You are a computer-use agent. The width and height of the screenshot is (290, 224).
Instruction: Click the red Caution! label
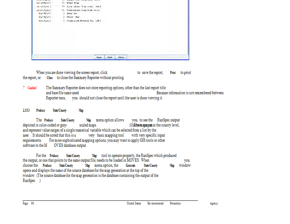point(32,88)
